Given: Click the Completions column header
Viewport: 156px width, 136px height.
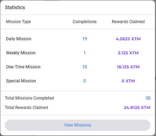Looking at the screenshot, I should point(85,22).
